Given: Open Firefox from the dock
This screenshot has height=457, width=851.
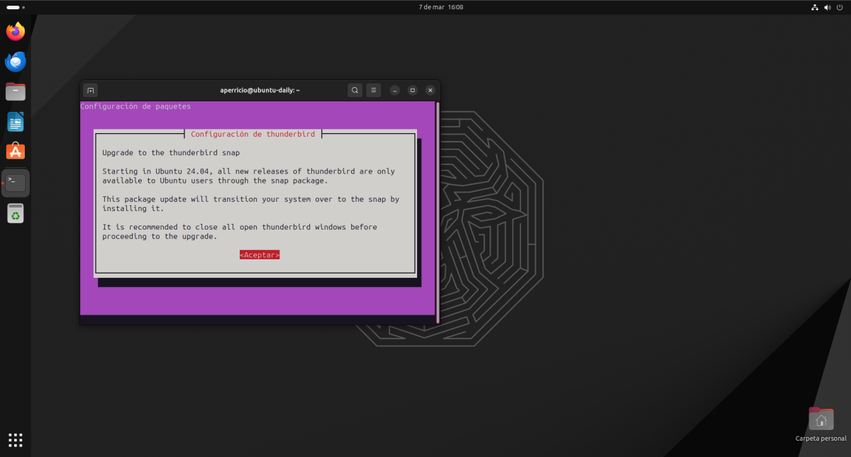Looking at the screenshot, I should (16, 31).
